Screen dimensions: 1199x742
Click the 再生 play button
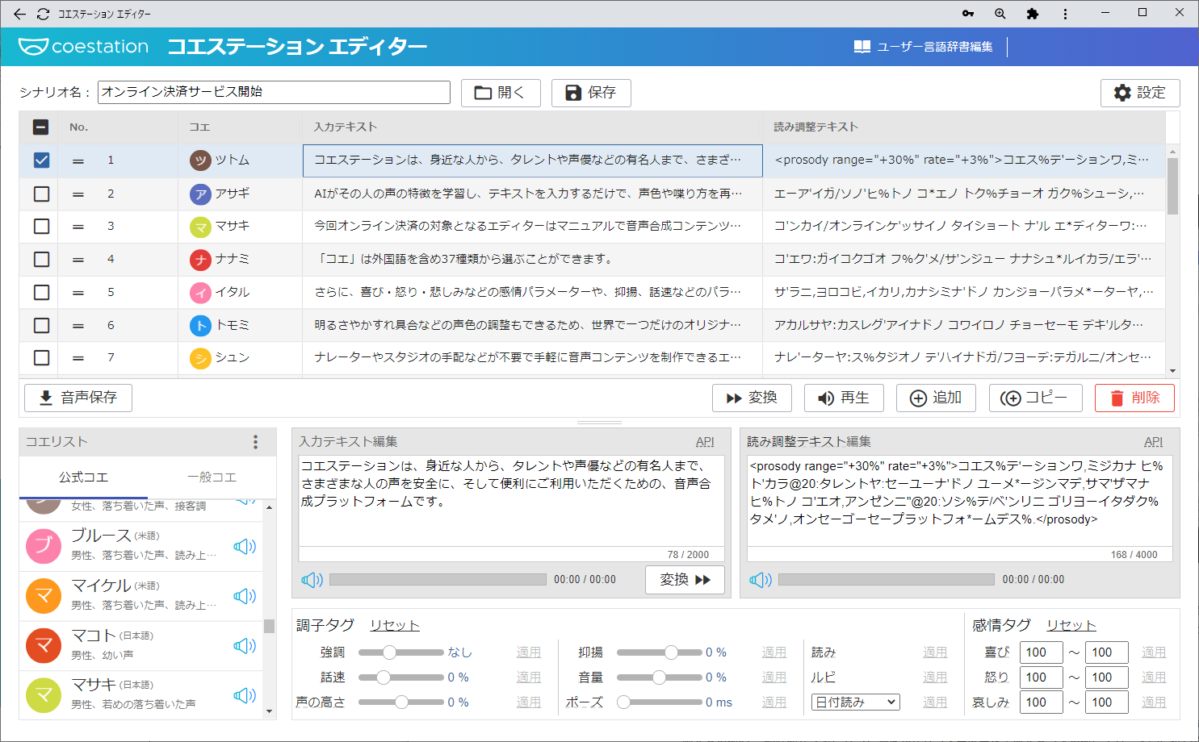(x=844, y=398)
